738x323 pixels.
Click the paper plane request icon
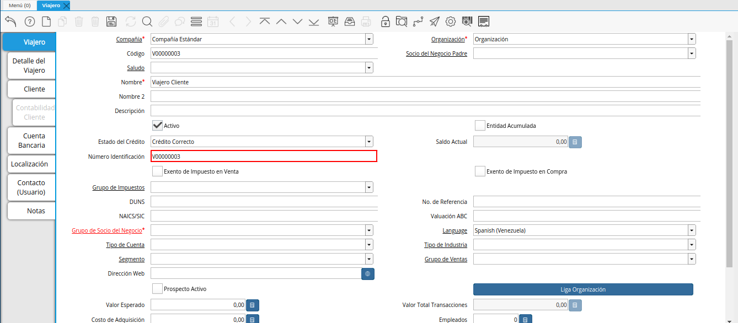435,21
